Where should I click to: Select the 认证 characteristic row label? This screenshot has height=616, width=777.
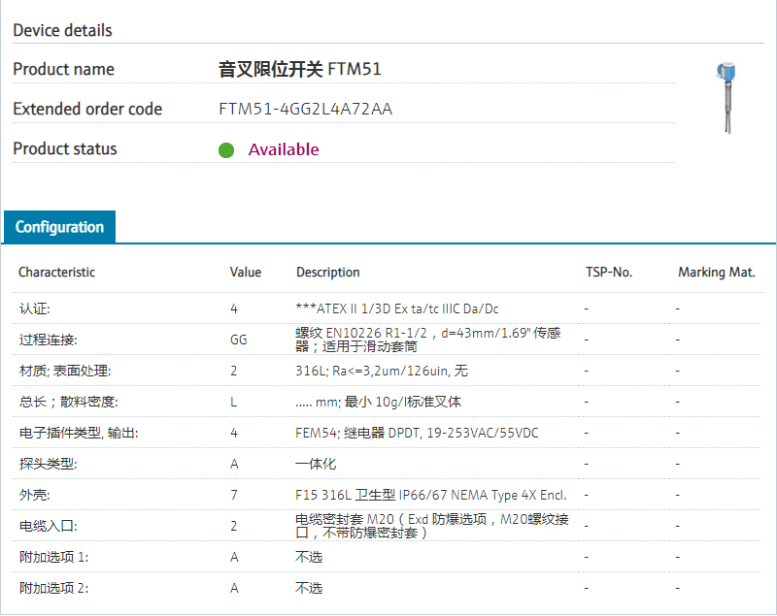click(x=34, y=308)
